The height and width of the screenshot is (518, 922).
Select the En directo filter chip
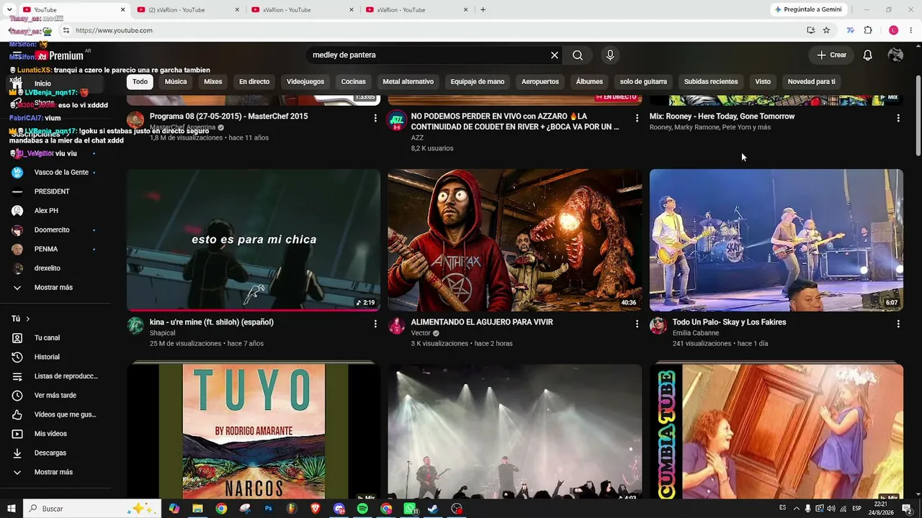254,82
